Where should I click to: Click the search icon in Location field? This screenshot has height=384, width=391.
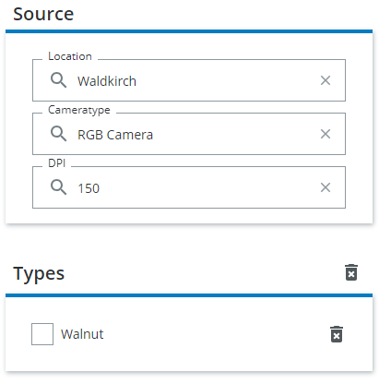coord(58,80)
